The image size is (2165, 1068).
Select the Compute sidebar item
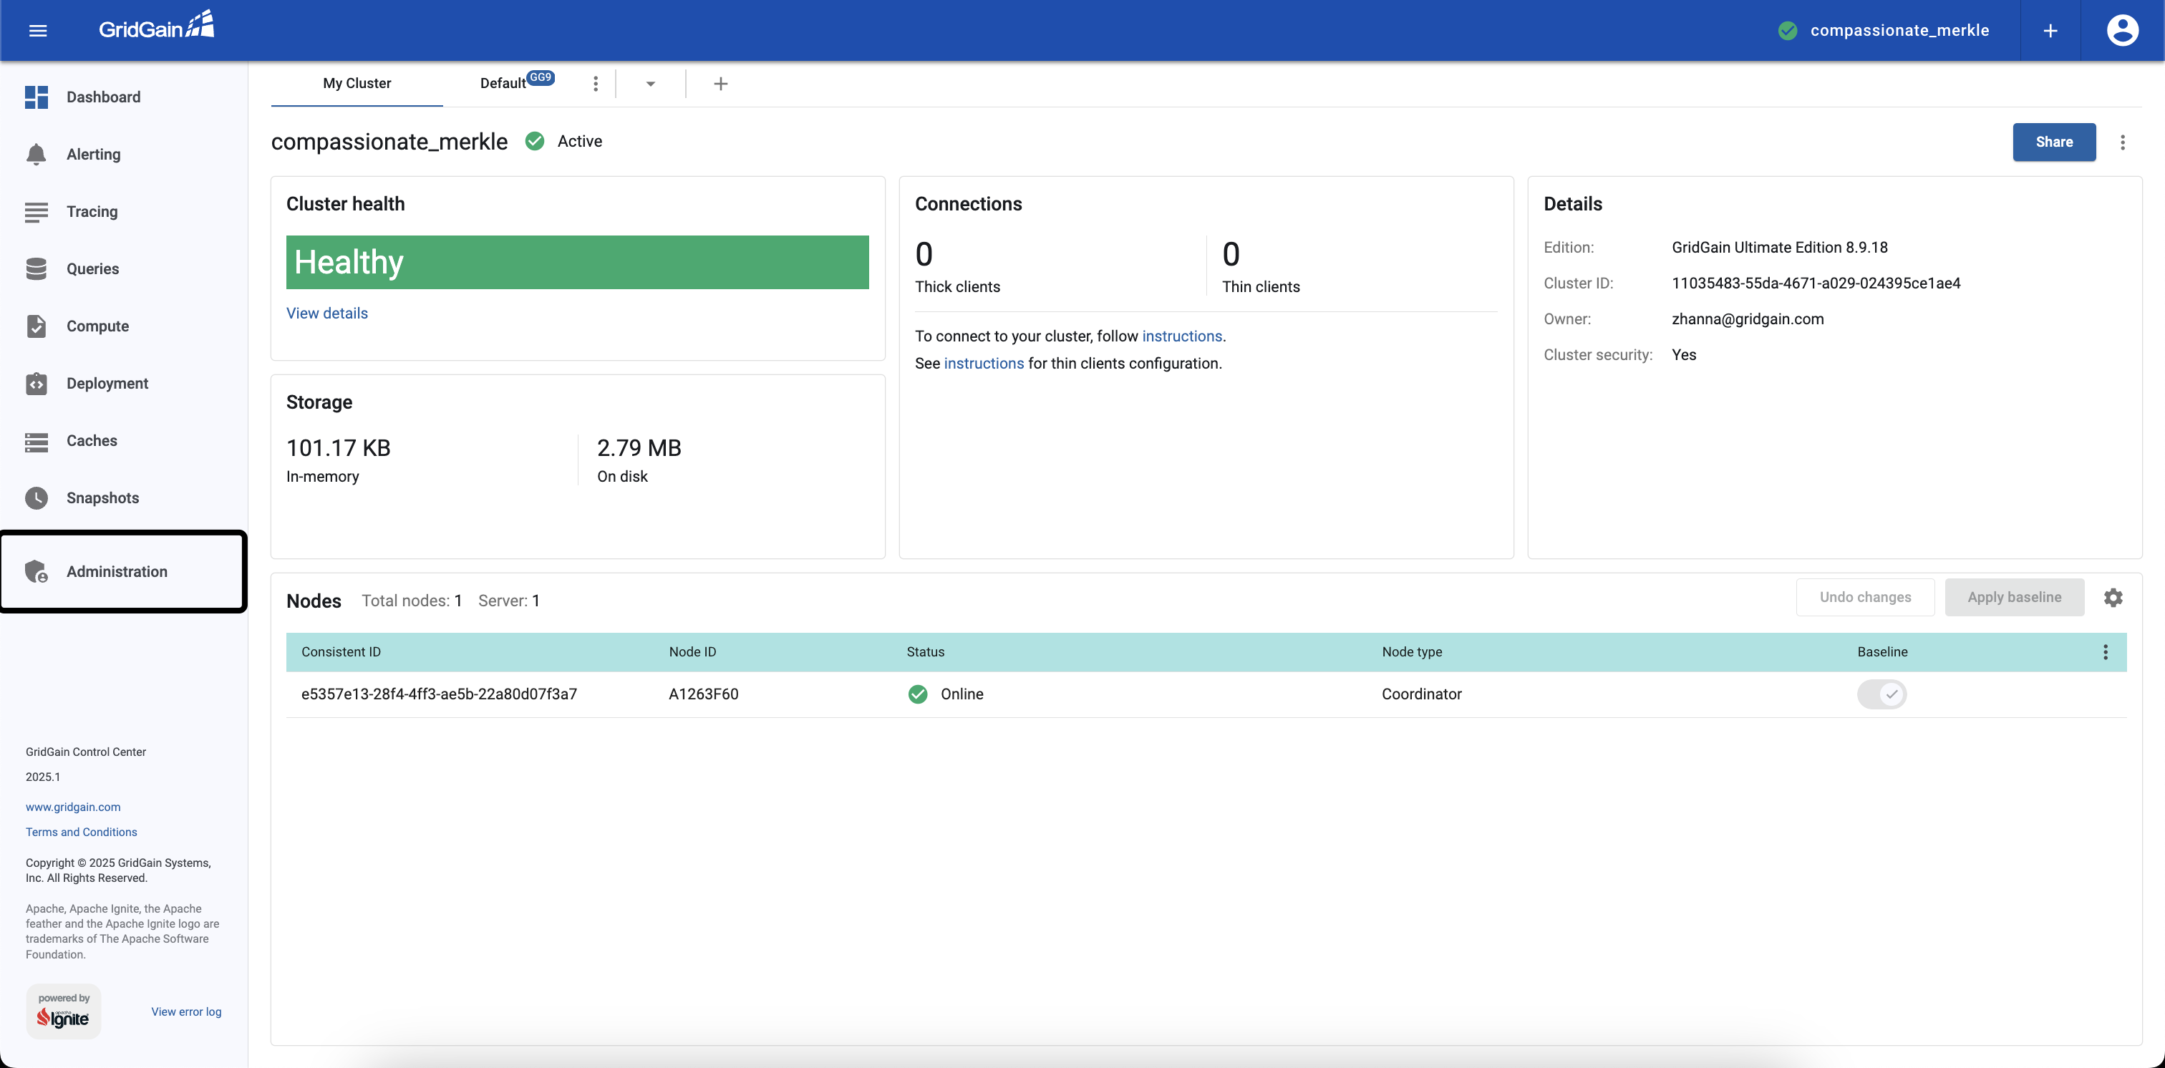tap(124, 325)
